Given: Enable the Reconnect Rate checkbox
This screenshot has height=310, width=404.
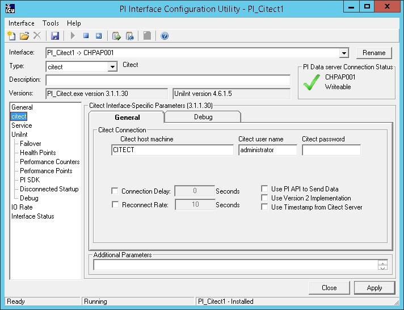Looking at the screenshot, I should click(115, 205).
